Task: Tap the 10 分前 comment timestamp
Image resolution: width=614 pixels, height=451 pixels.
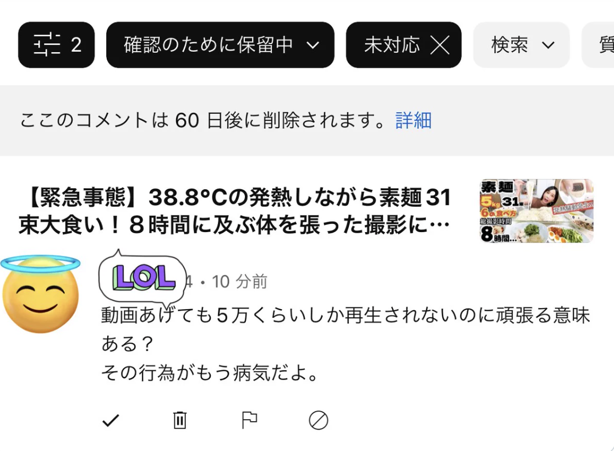Action: tap(240, 282)
